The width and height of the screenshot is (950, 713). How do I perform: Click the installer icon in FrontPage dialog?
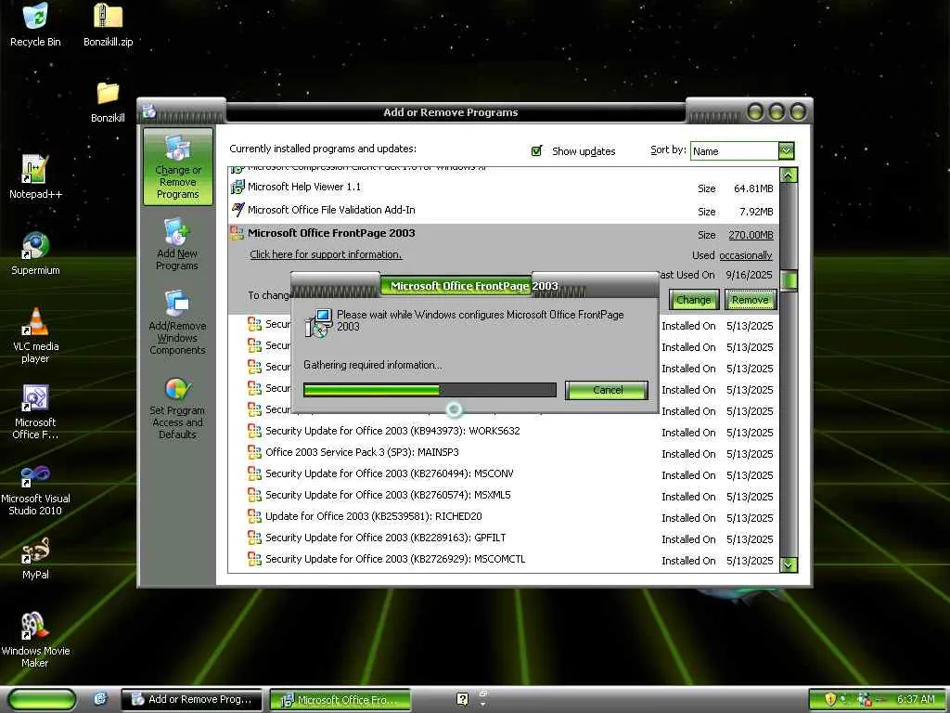318,322
